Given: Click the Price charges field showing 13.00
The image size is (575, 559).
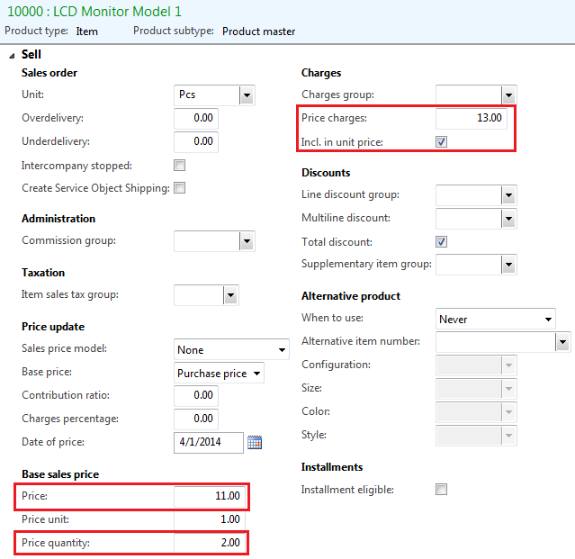Looking at the screenshot, I should click(x=472, y=118).
